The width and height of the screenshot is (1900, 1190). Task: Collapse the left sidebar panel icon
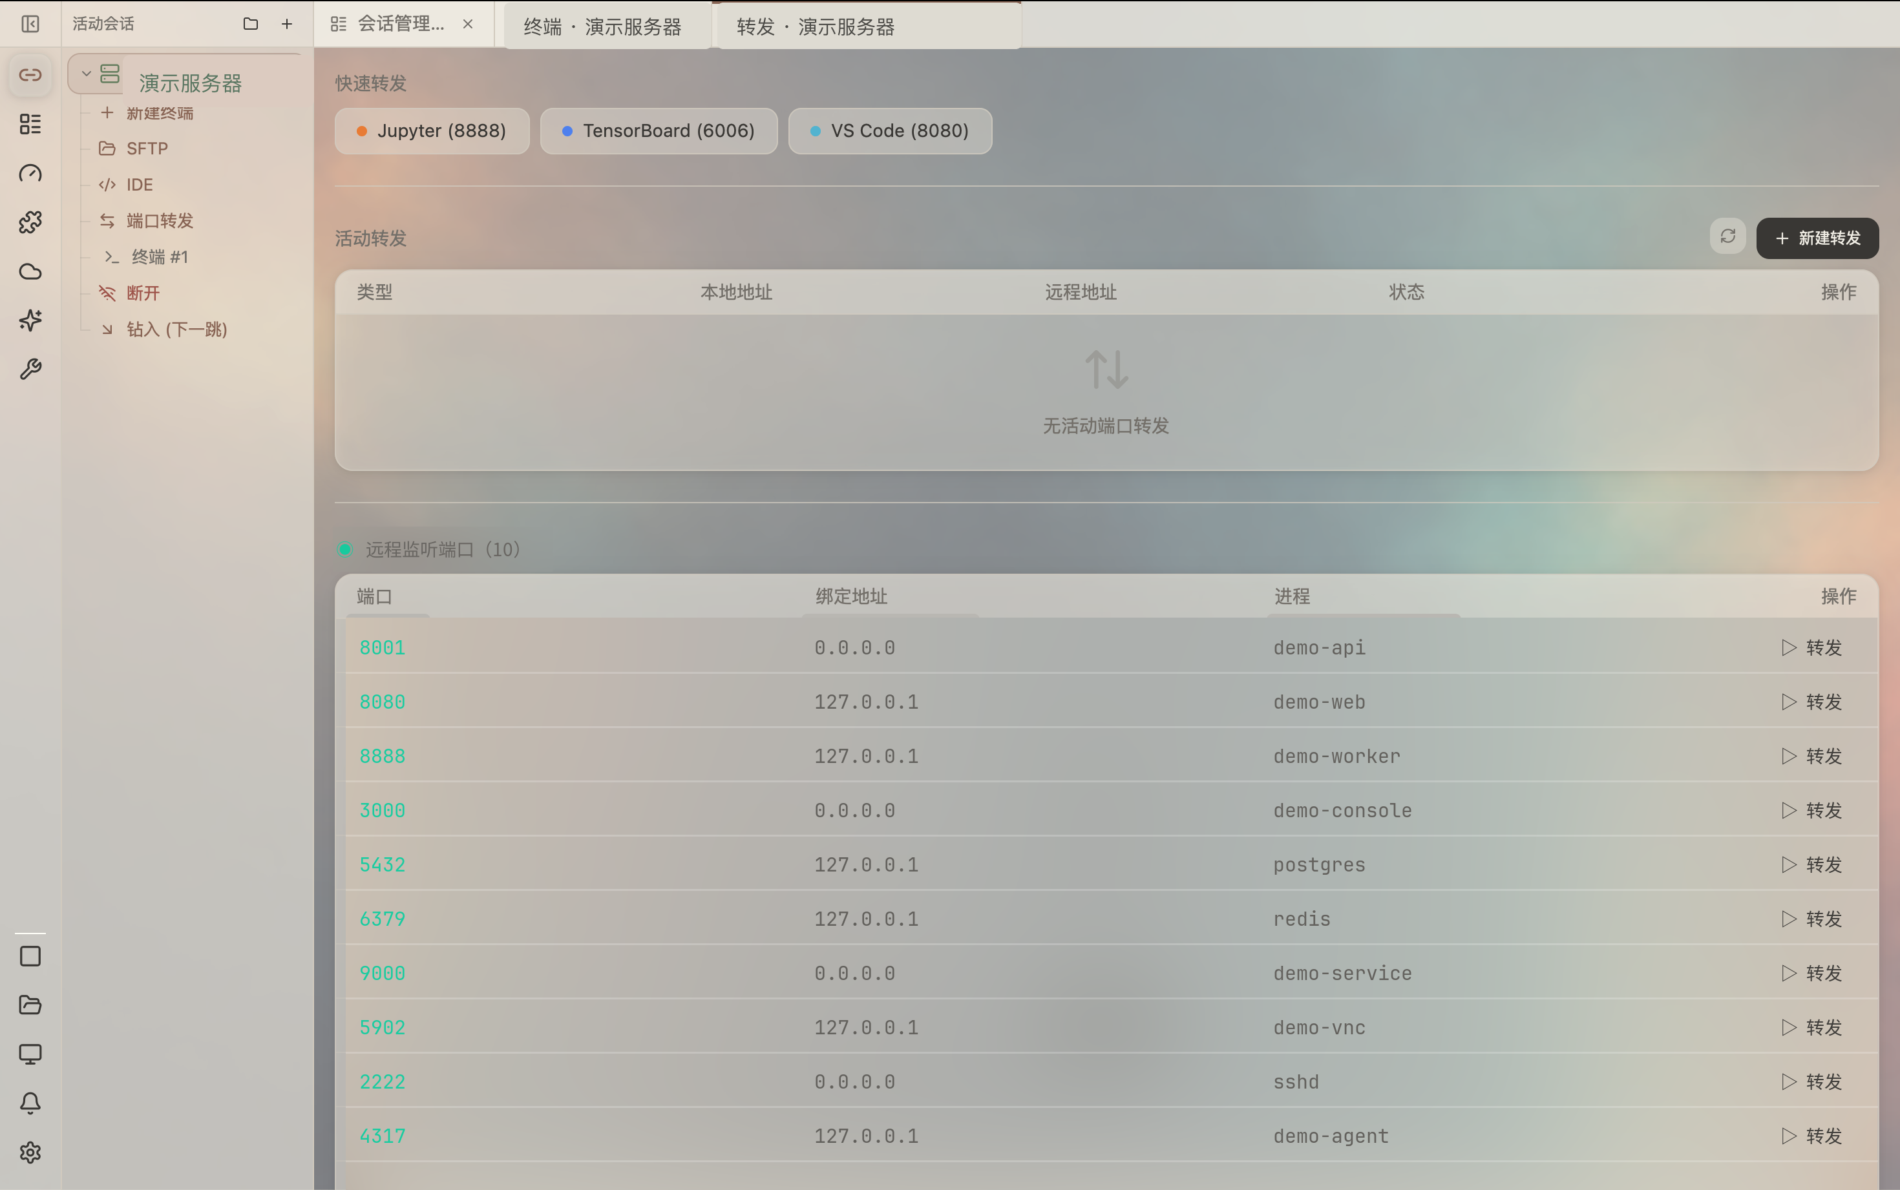click(x=30, y=25)
